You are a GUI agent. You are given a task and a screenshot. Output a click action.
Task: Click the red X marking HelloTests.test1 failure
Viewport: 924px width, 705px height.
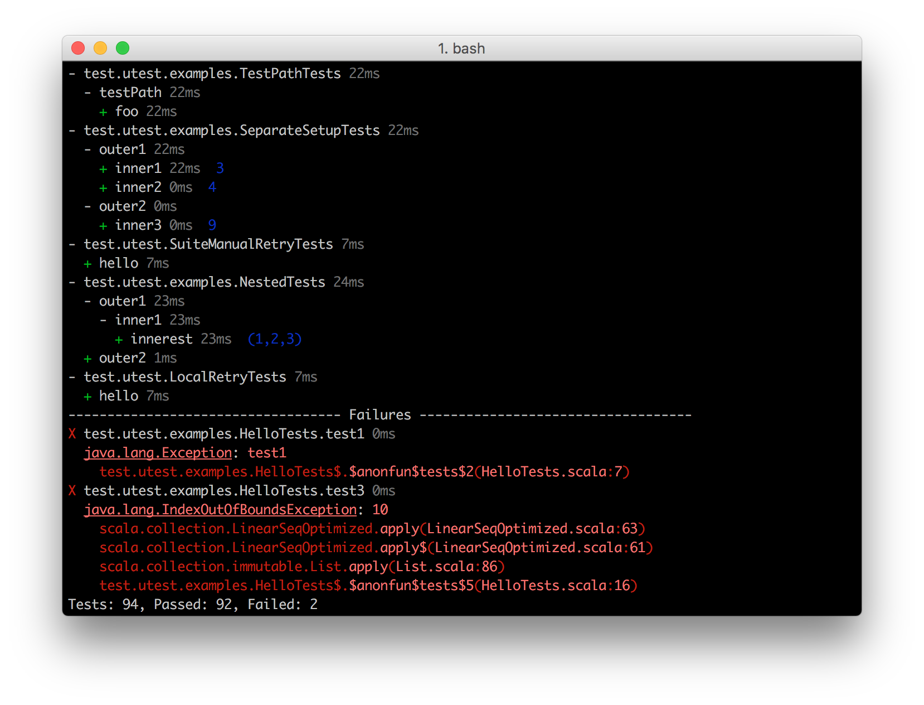(72, 434)
